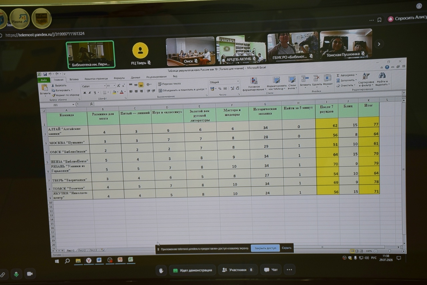The width and height of the screenshot is (427, 285).
Task: Click the Word icon on the Windows taskbar
Action: tap(99, 260)
